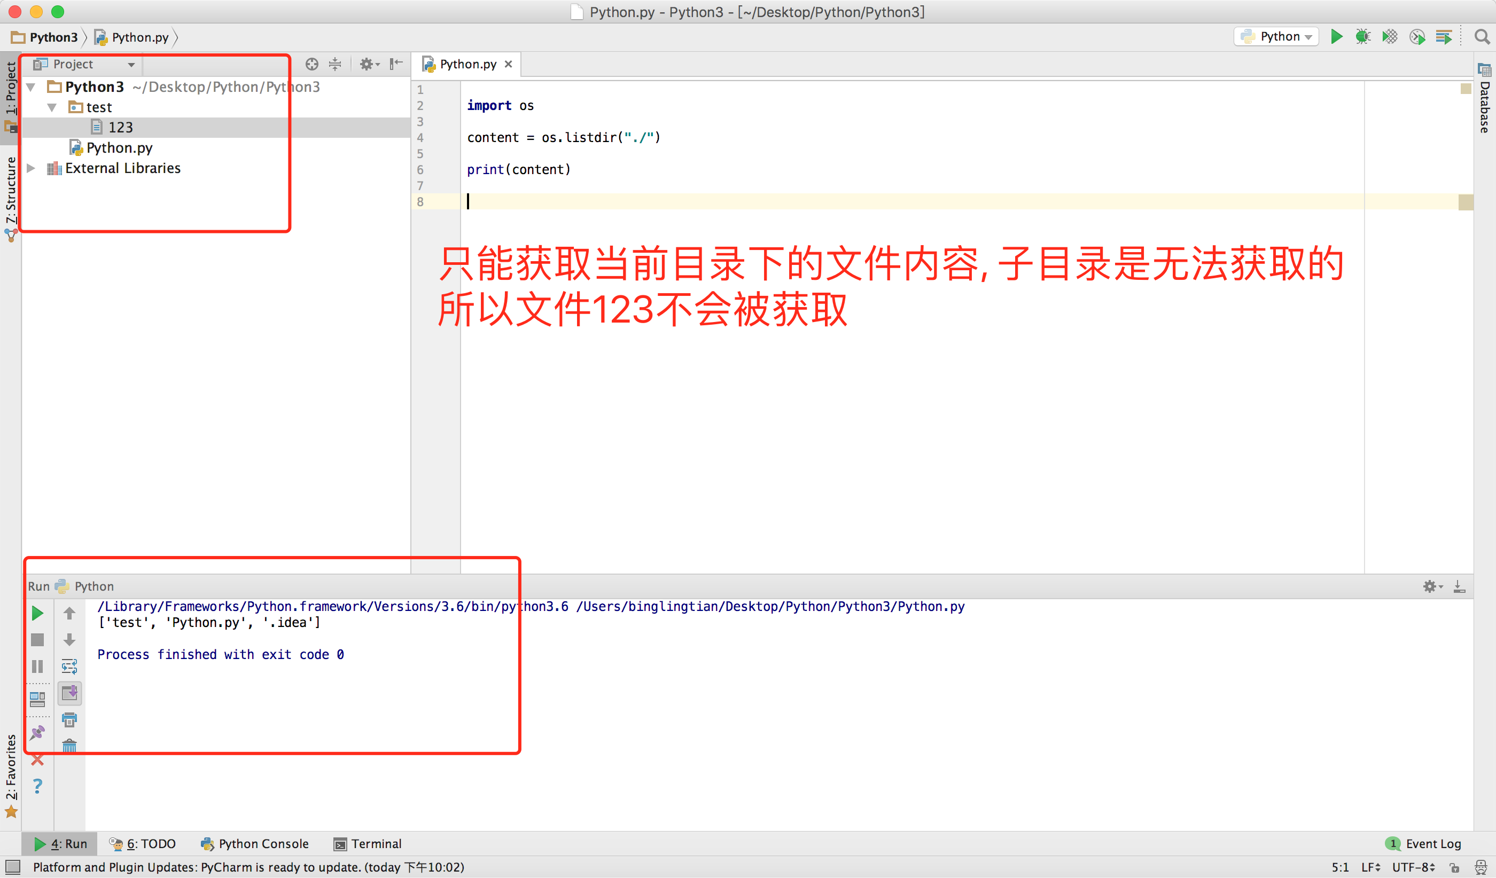Select file 123 in project tree
This screenshot has height=878, width=1496.
tap(120, 128)
